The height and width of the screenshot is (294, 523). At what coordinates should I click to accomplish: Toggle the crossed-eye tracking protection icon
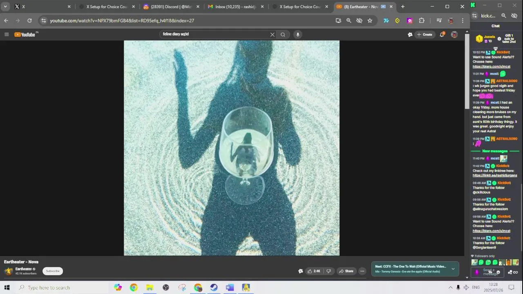(359, 20)
